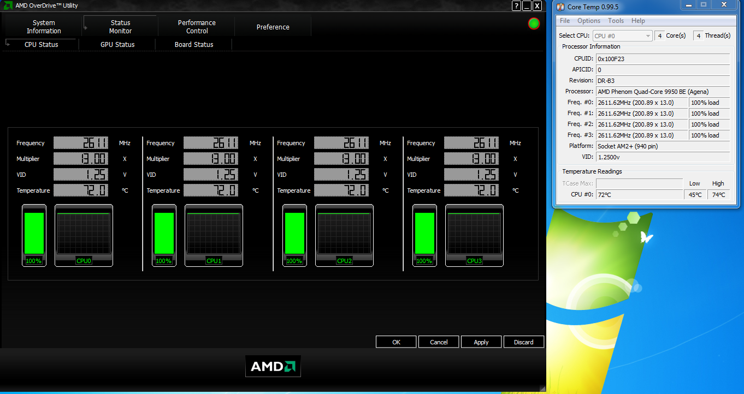Click the Freq. #3 value field
This screenshot has height=394, width=744.
coord(642,135)
